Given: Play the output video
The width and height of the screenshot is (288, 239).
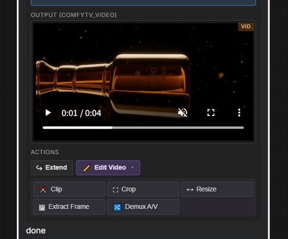Looking at the screenshot, I should 48,113.
